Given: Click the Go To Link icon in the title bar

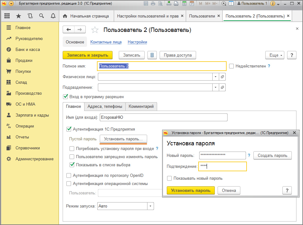Looking at the screenshot, I should pos(176,3).
